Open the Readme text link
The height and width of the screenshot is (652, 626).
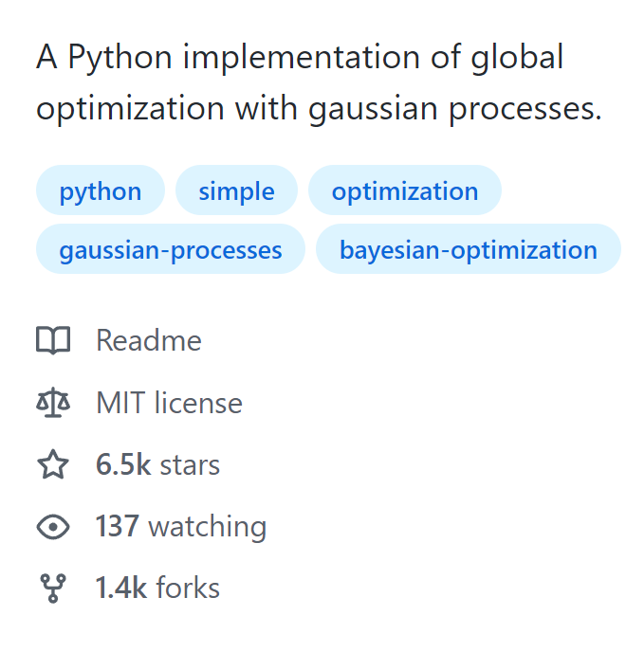click(149, 340)
